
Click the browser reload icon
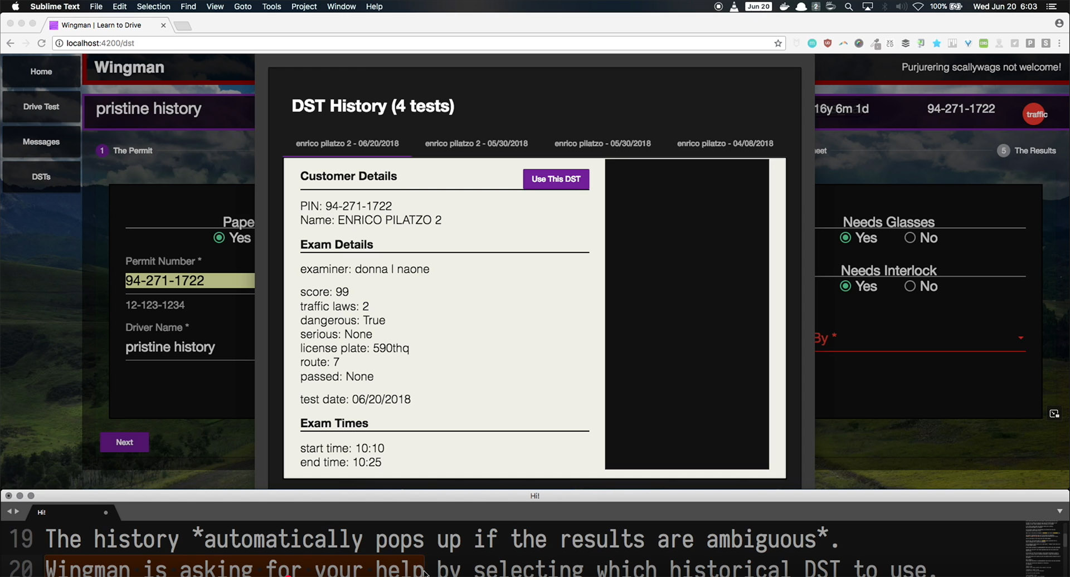click(41, 43)
